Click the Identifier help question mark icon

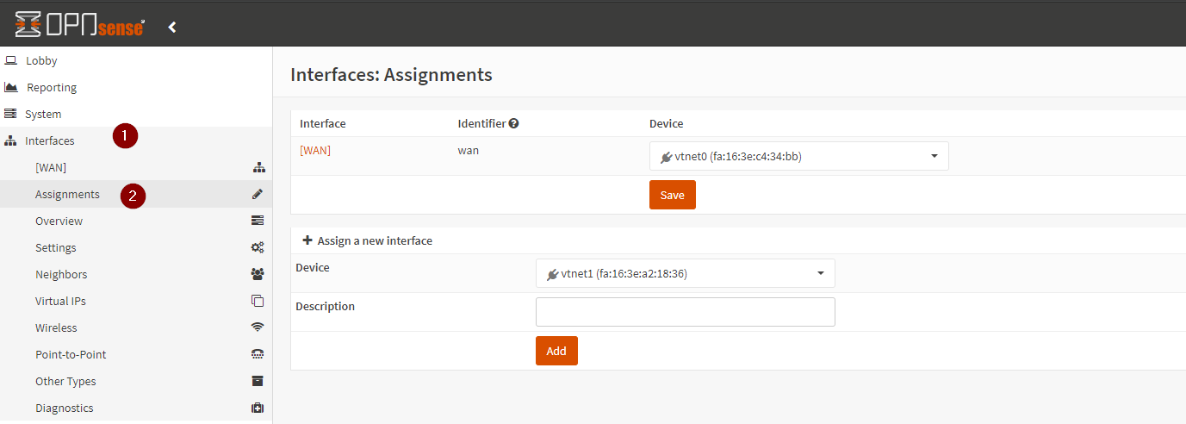513,123
